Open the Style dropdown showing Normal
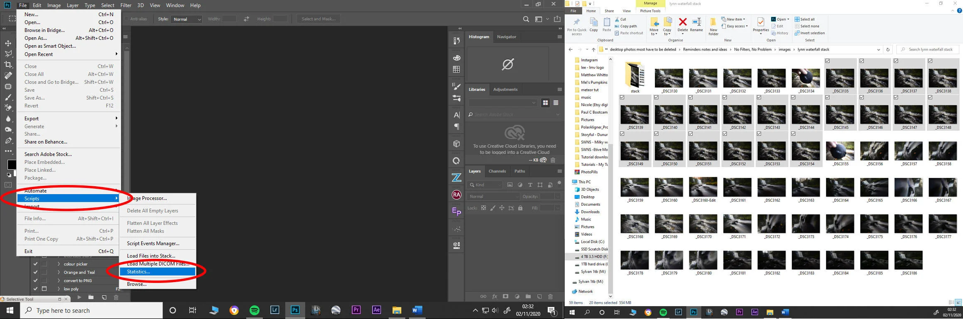Viewport: 963px width, 319px height. coord(186,19)
